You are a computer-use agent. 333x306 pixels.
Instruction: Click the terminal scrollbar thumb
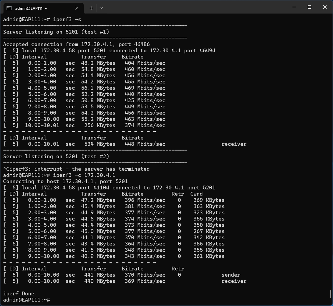[x=330, y=294]
